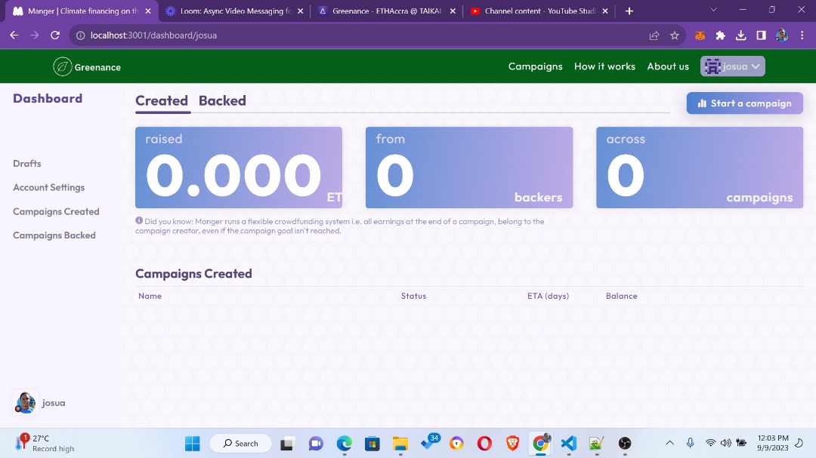This screenshot has width=816, height=458.
Task: Show hidden system tray icons
Action: click(669, 443)
